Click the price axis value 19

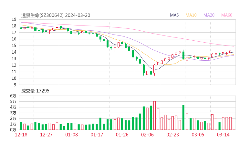14,19
